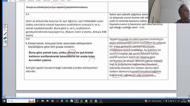Click the text "Yemek tuzunda zıt yüklü iyonların"
Screen dimensions: 190x106
point(129,39)
